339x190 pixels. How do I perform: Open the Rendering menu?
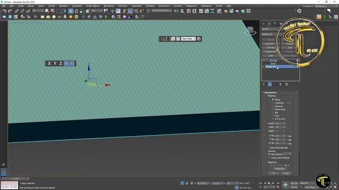click(109, 6)
